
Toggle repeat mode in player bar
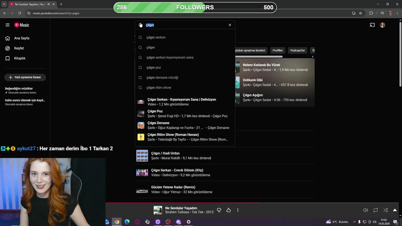coord(376,210)
